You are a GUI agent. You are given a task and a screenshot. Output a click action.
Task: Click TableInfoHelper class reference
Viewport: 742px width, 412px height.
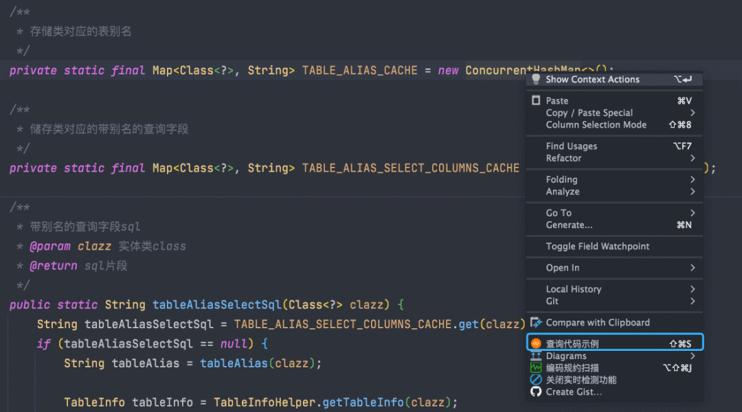265,402
